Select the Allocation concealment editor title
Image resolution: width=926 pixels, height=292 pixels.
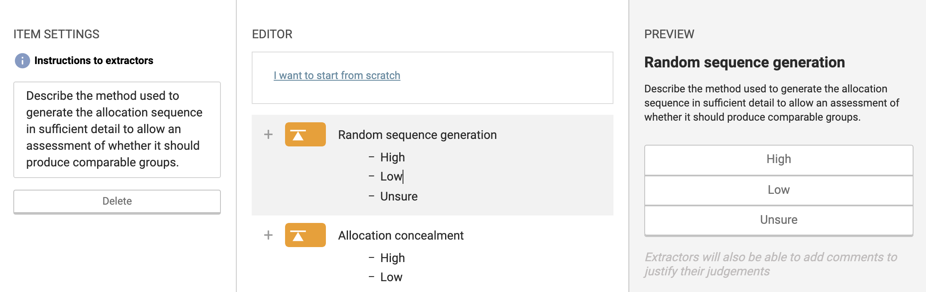point(400,235)
